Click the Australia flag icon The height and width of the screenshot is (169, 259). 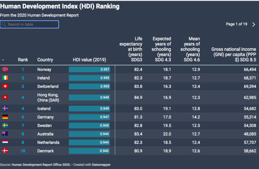[x=5, y=134]
